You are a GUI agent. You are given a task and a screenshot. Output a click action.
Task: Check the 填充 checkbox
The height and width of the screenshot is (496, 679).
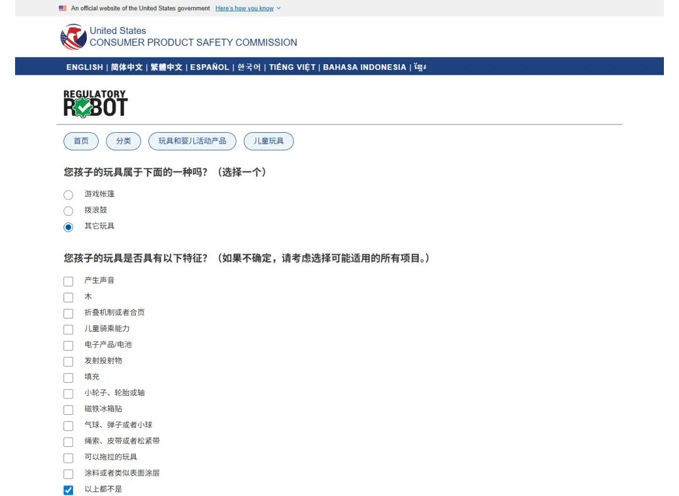[x=69, y=378]
